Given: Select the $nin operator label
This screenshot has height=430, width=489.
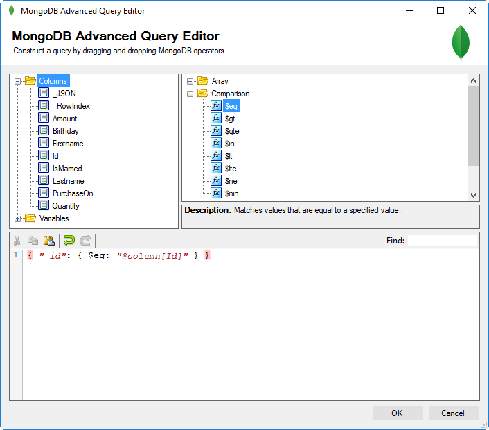Looking at the screenshot, I should click(232, 193).
